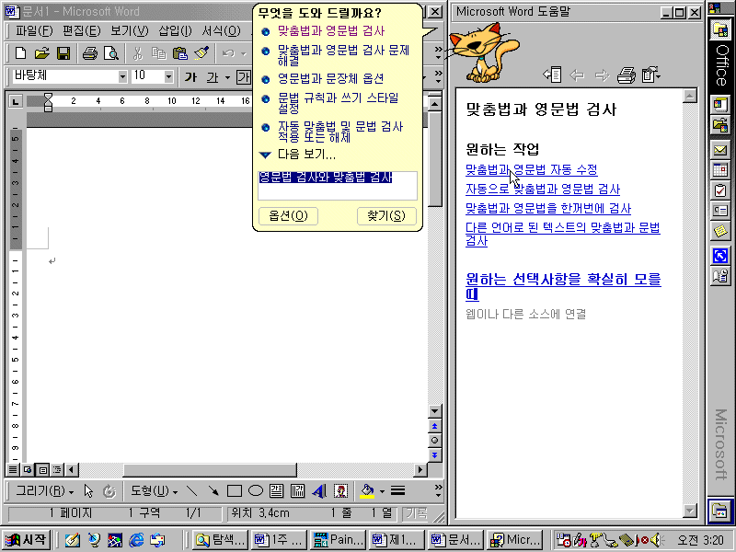The width and height of the screenshot is (736, 552).
Task: Select the Rectangle drawing tool
Action: 235,491
